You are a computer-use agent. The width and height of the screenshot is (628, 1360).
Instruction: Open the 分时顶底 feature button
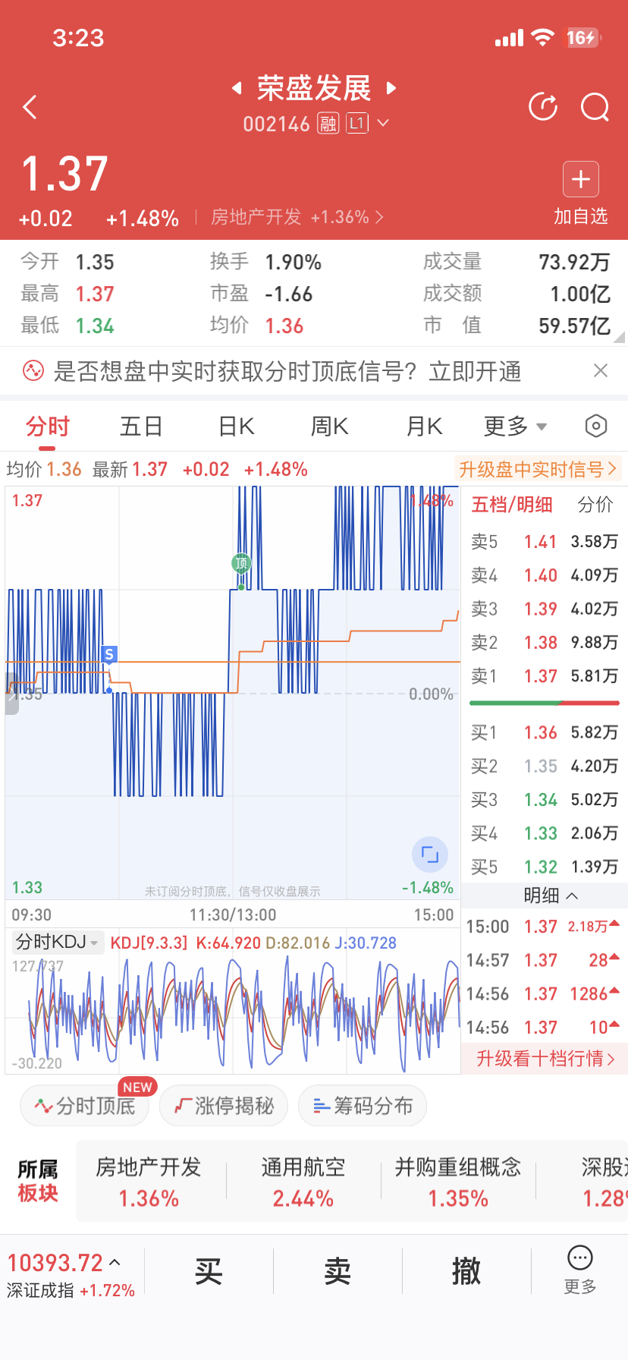click(x=84, y=1106)
